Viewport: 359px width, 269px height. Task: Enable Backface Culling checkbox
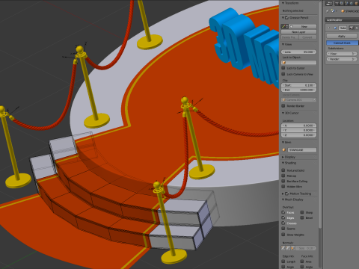tap(283, 181)
